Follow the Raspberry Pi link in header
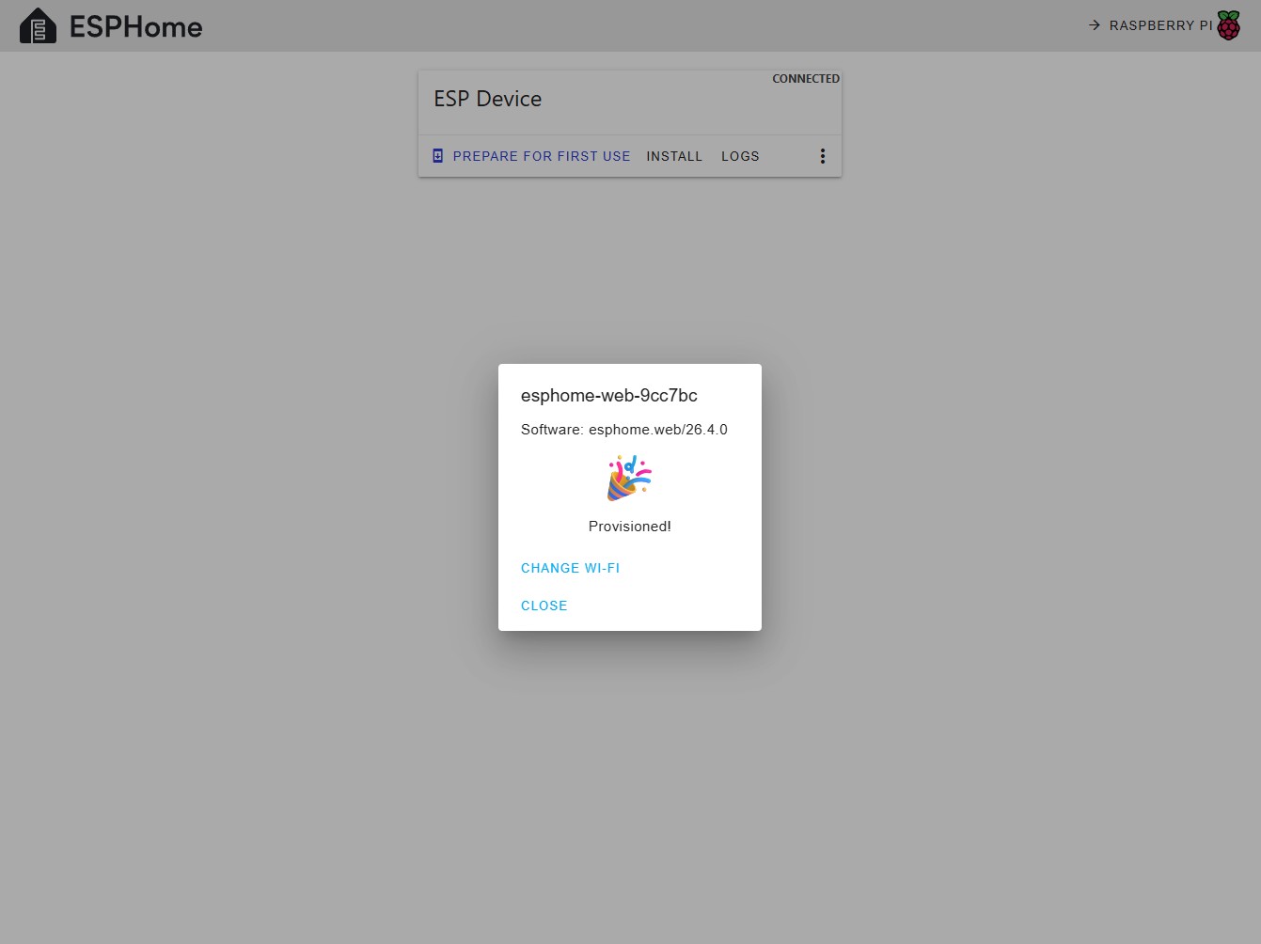The image size is (1261, 944). (x=1164, y=25)
